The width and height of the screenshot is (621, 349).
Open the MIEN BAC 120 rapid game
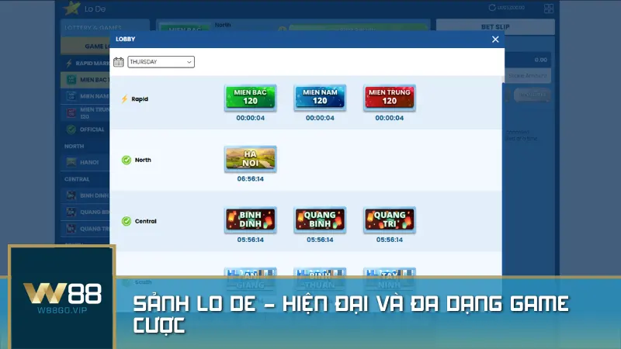[x=250, y=97]
